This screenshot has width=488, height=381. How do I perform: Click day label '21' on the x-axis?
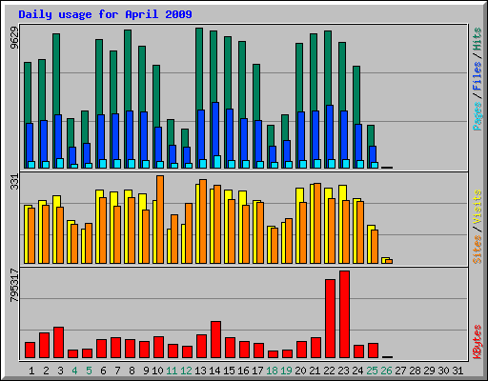coord(315,371)
